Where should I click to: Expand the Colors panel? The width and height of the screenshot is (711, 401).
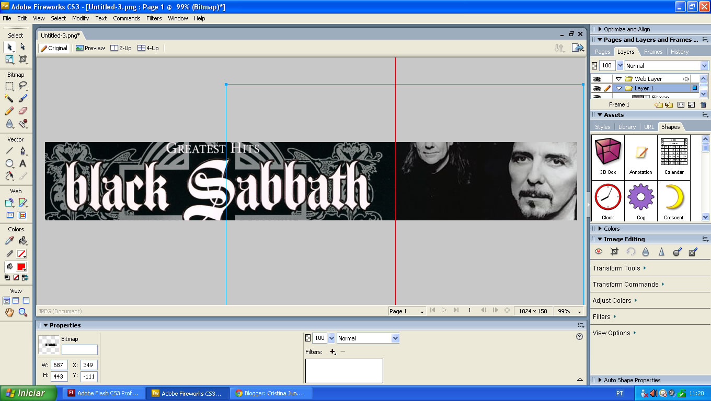[x=600, y=229]
